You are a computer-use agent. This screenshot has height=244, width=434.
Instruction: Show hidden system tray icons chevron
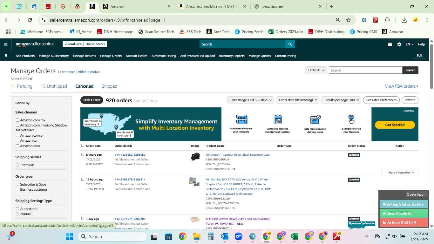[x=367, y=236]
